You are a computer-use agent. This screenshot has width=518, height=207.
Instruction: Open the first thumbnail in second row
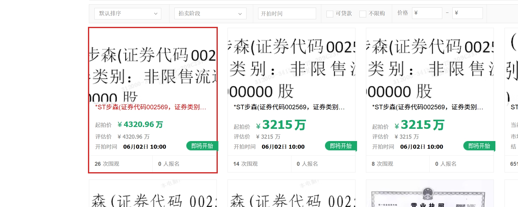(153, 194)
